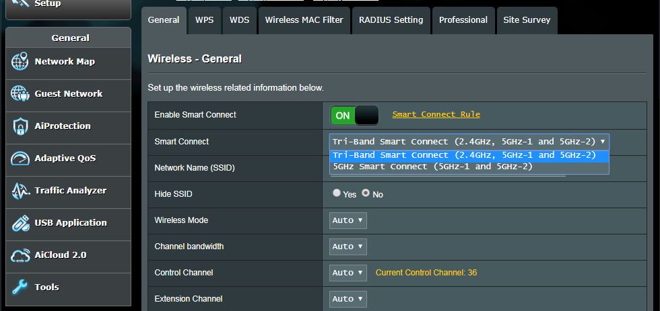Switch to the Professional tab
660x311 pixels.
tap(463, 20)
